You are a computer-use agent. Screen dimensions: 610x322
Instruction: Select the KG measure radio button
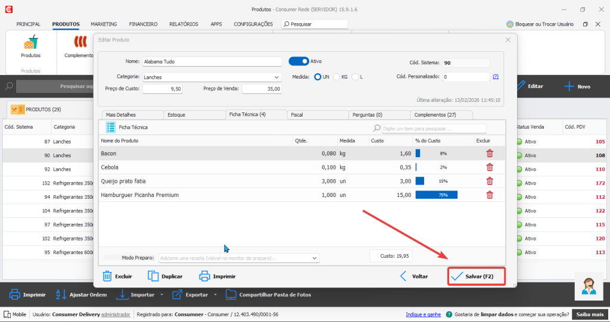[x=337, y=77]
